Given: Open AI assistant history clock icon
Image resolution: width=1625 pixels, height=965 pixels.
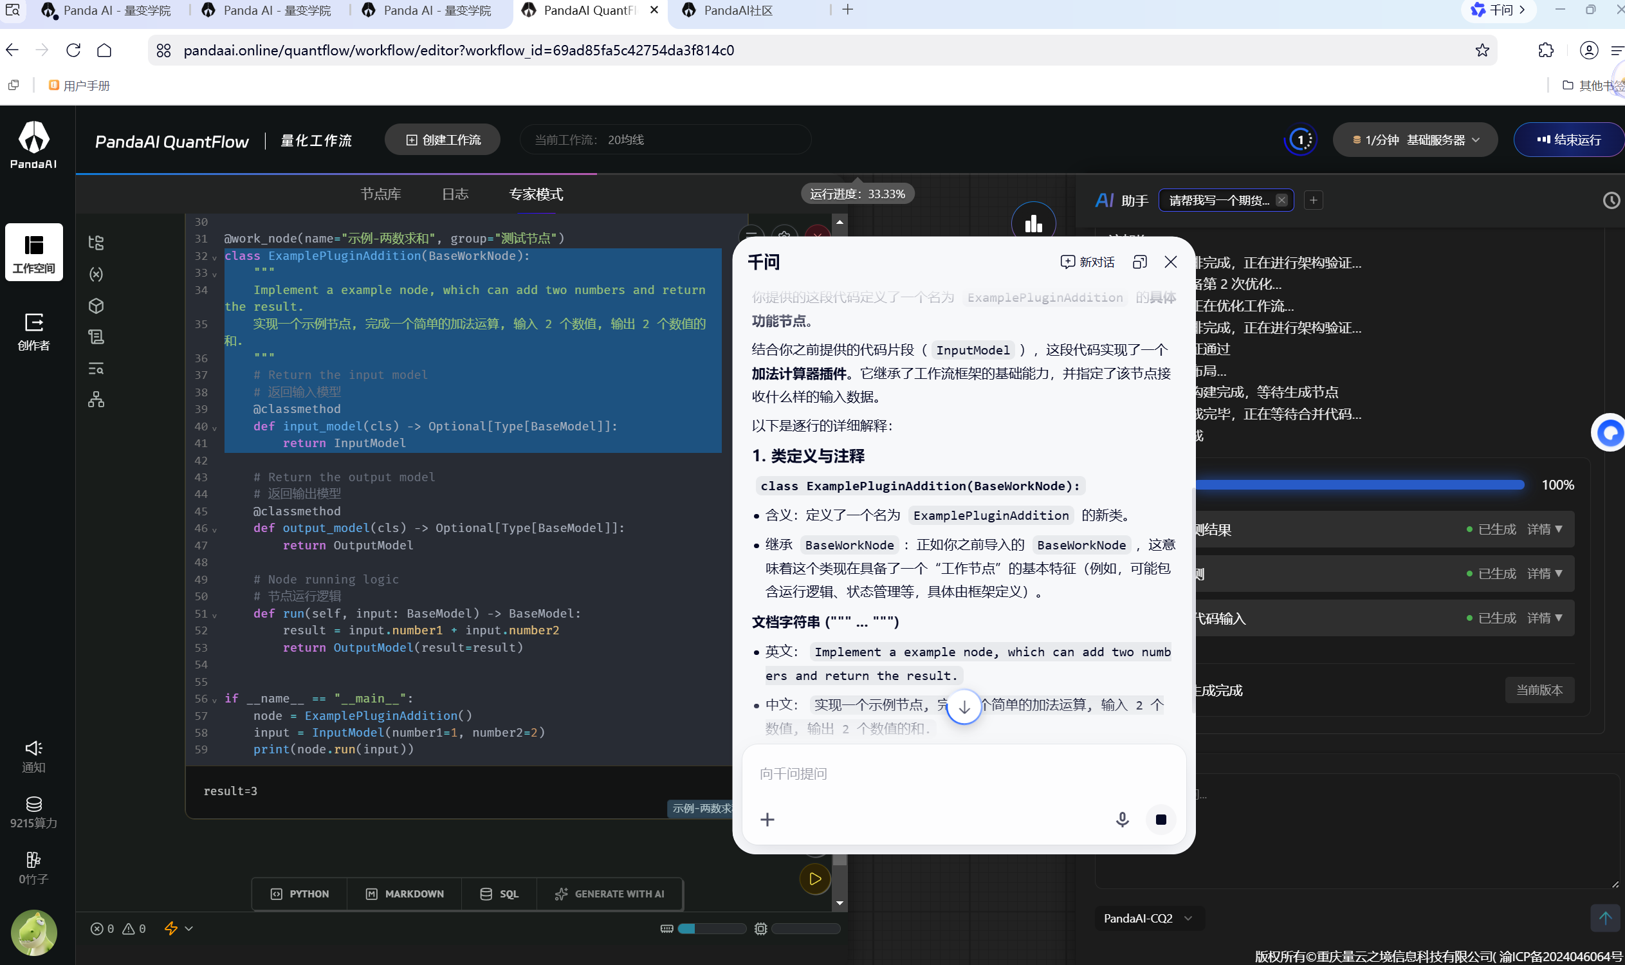Looking at the screenshot, I should point(1611,200).
